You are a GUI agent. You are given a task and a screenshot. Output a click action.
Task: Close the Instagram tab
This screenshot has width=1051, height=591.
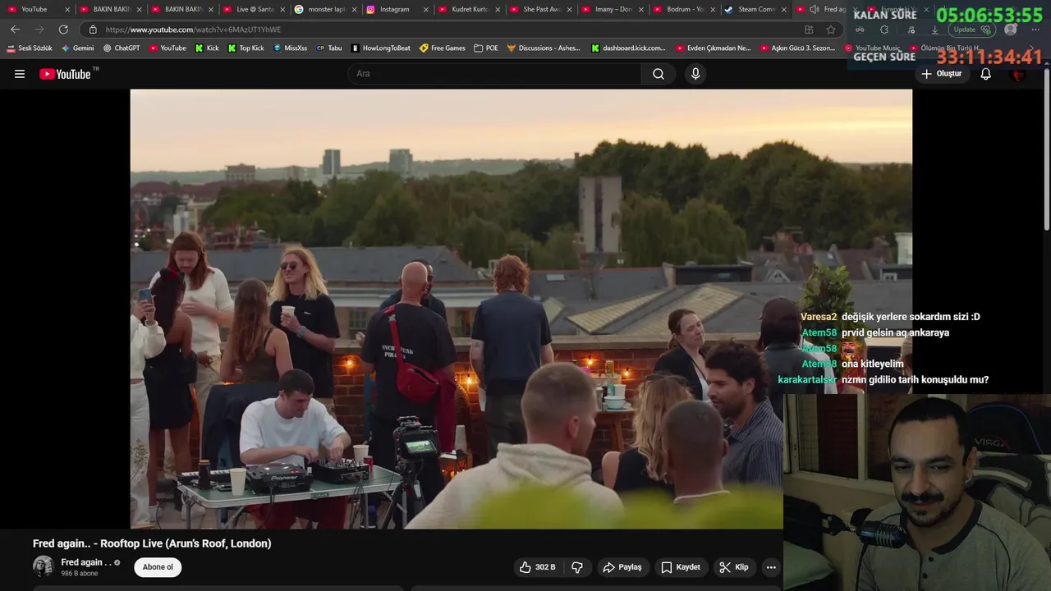click(x=425, y=9)
